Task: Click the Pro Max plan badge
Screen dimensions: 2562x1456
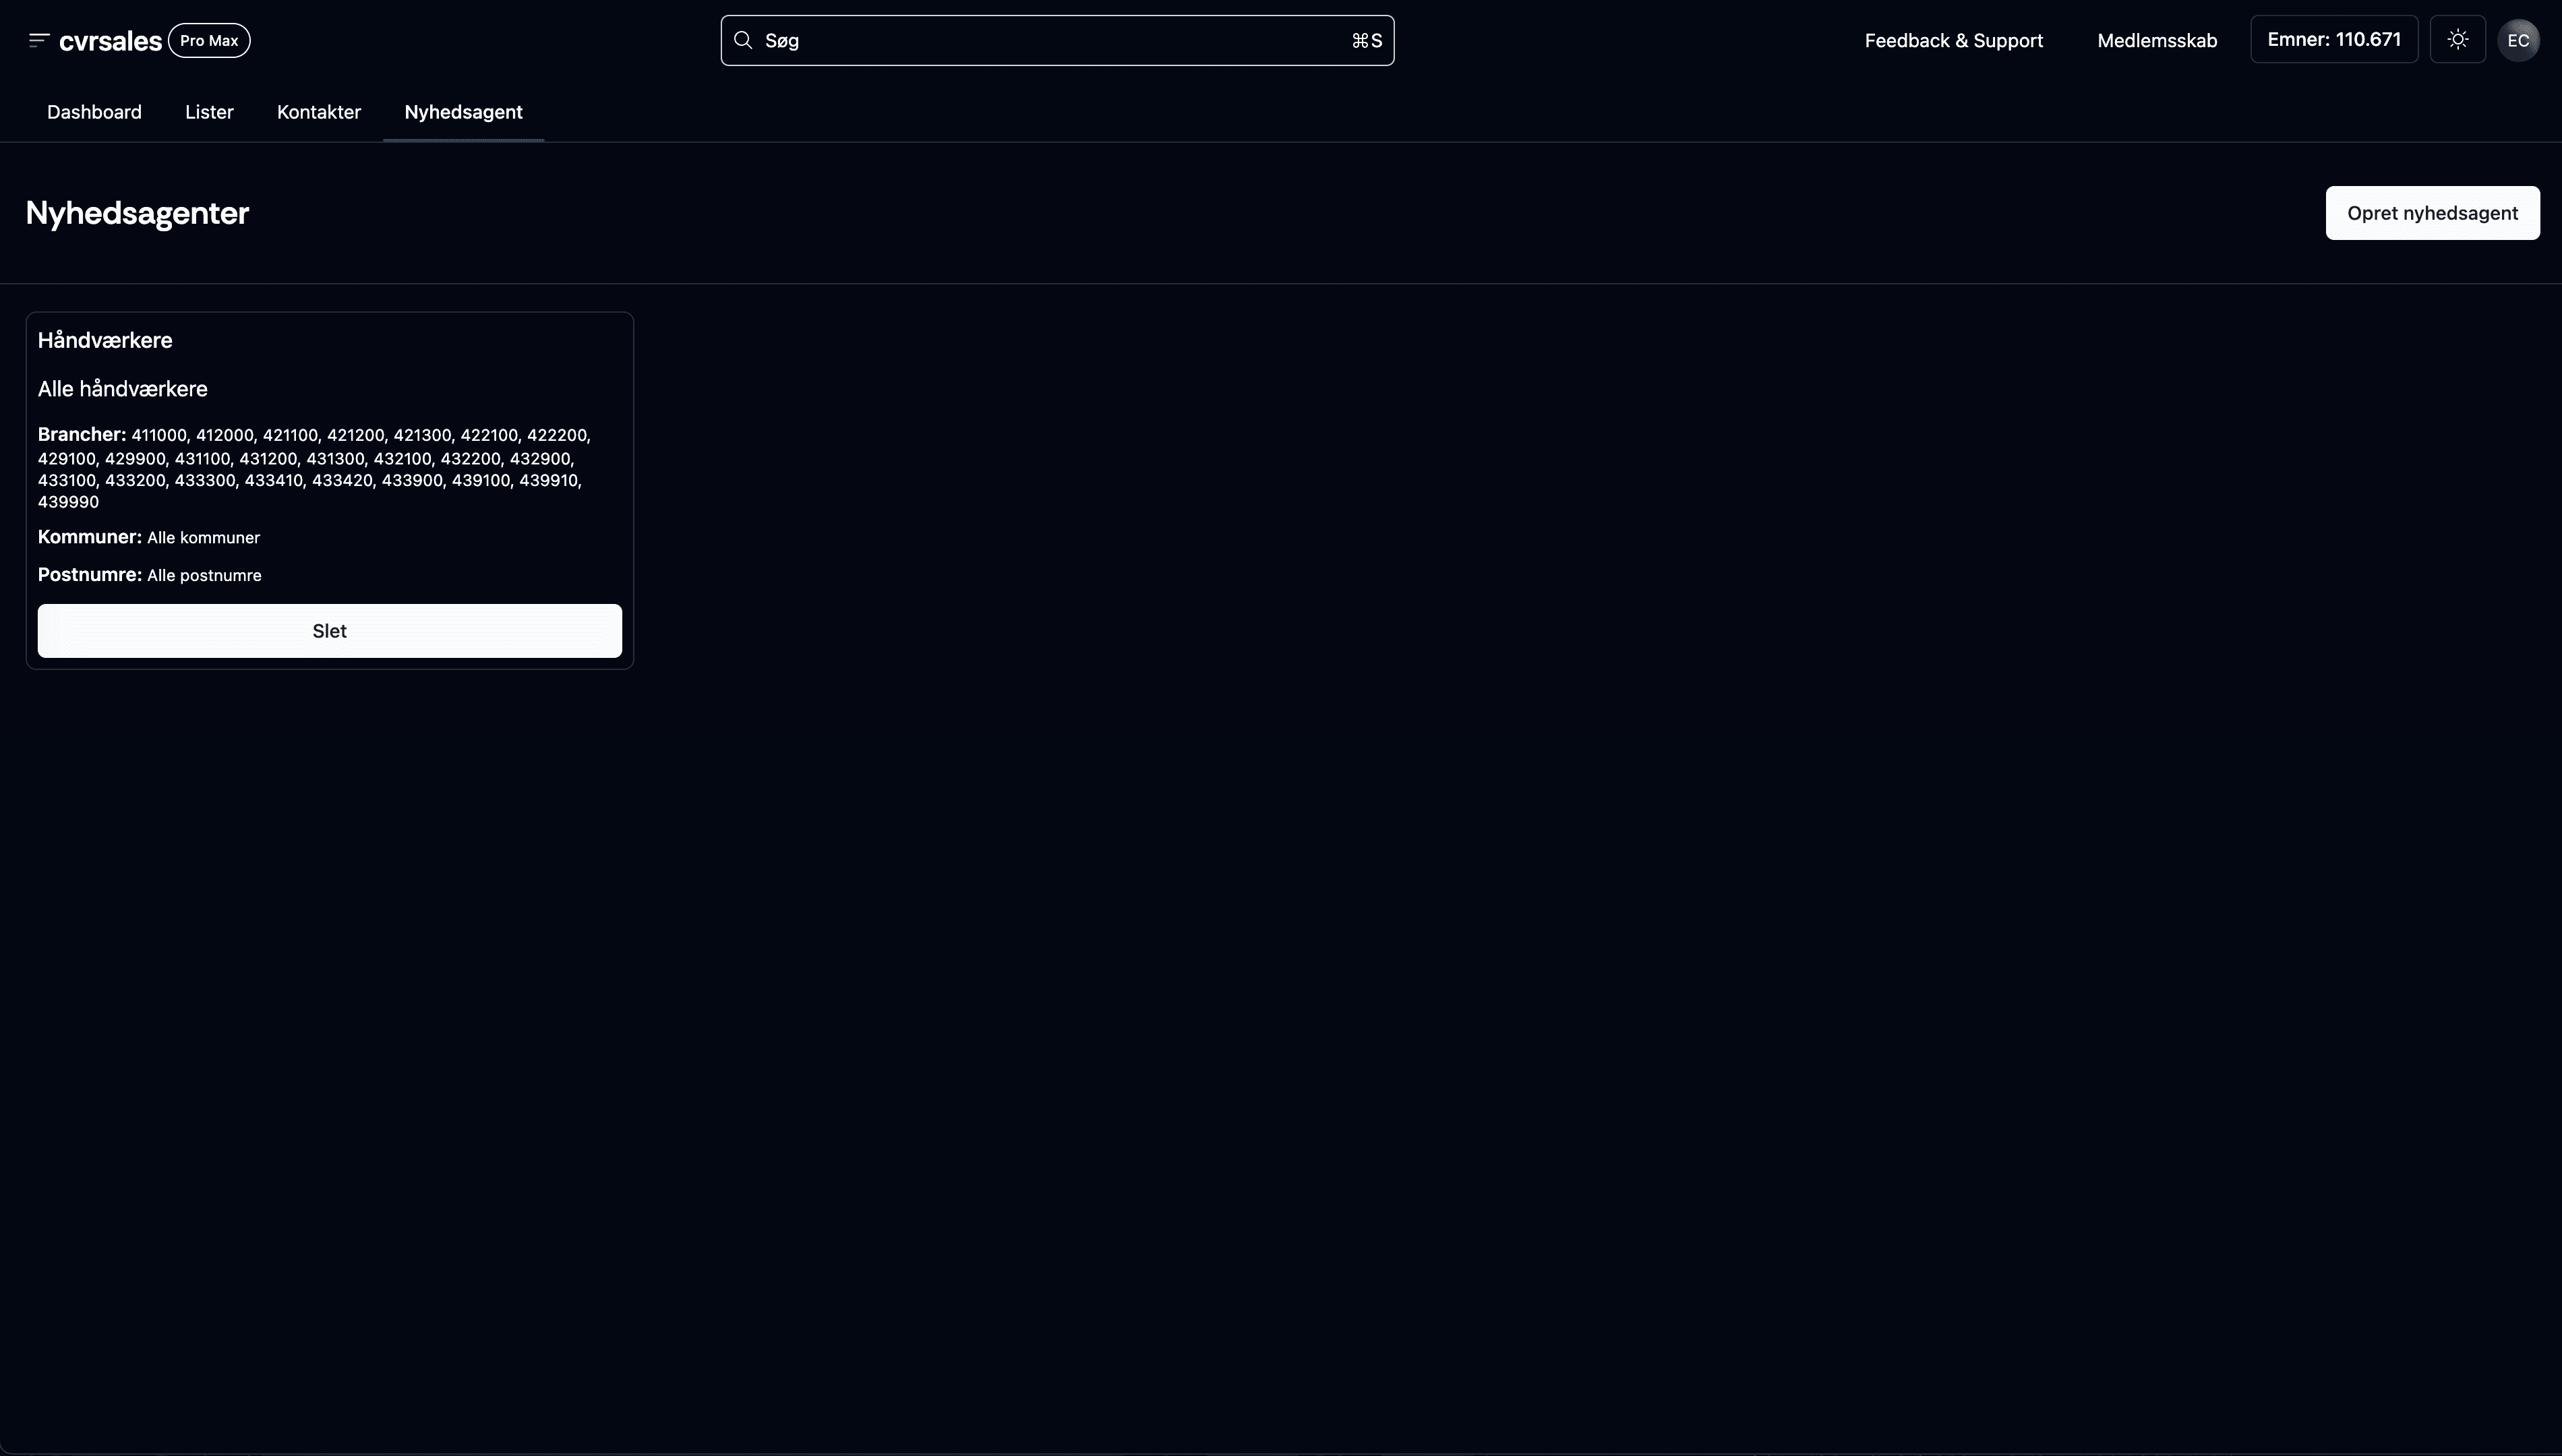Action: click(209, 41)
